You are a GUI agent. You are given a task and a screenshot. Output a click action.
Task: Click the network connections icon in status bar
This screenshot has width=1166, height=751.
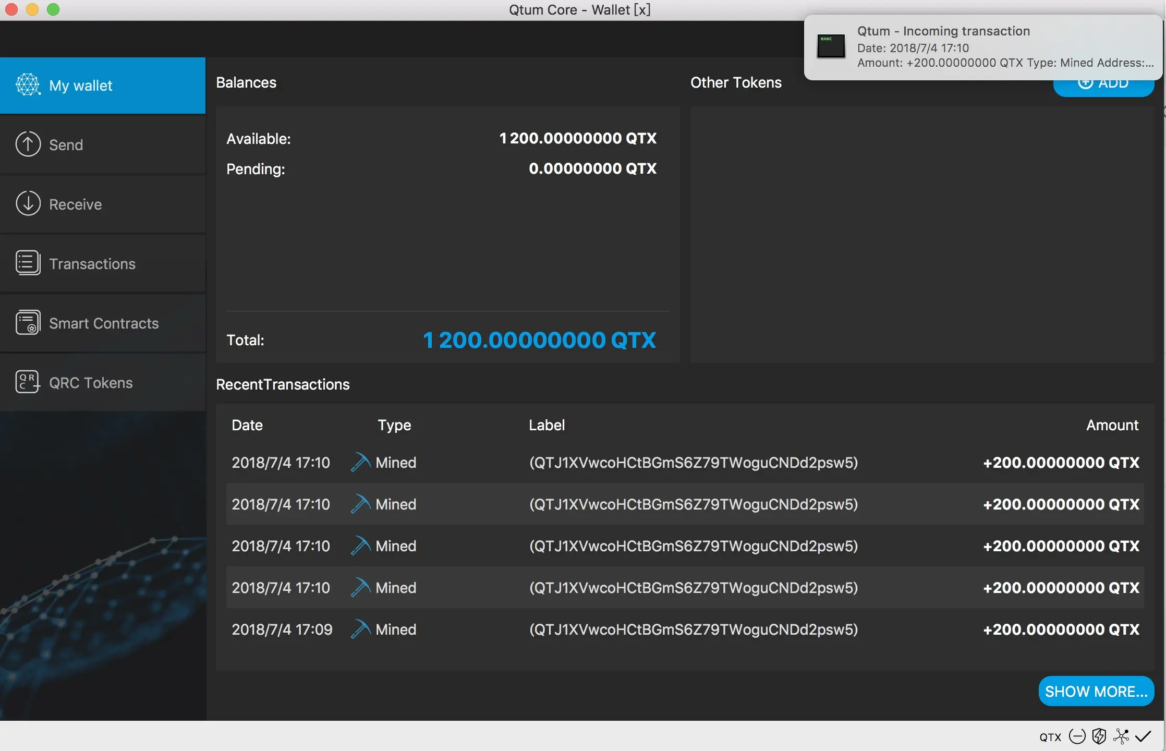click(x=1121, y=736)
